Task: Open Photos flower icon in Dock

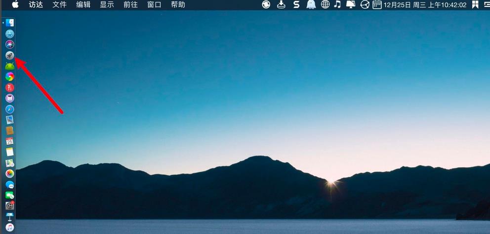Action: coord(10,173)
